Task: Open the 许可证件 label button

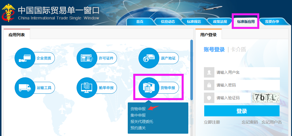Action: click(106, 58)
